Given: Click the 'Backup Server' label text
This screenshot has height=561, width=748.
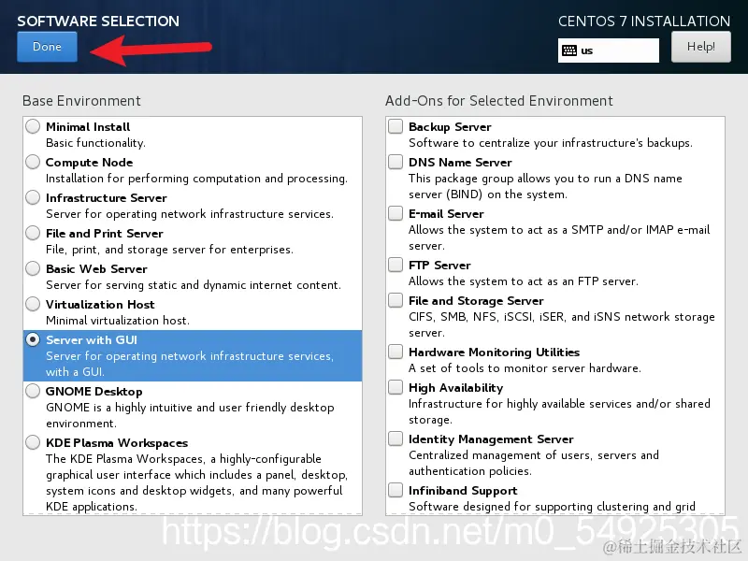Looking at the screenshot, I should 450,127.
